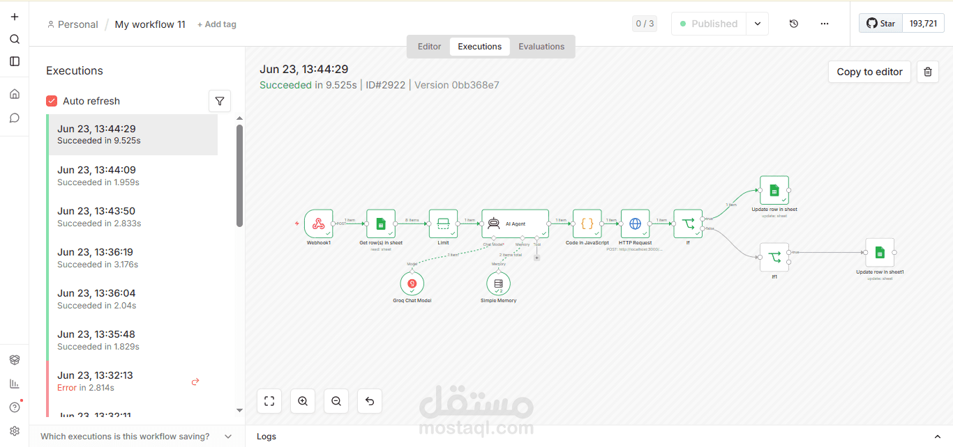Zoom out on the canvas

pos(336,401)
